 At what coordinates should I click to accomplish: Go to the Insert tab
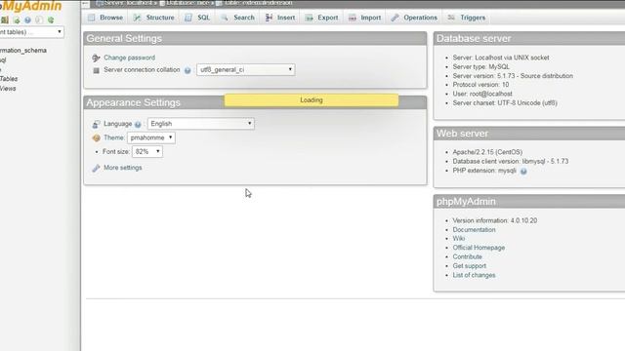[280, 18]
